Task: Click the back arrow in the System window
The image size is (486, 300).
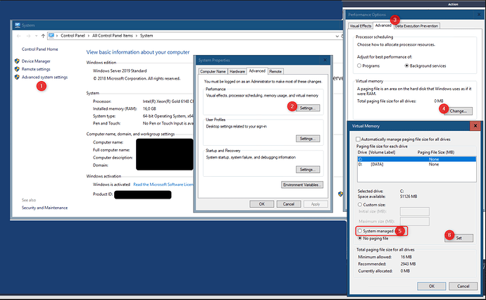Action: pyautogui.click(x=18, y=35)
